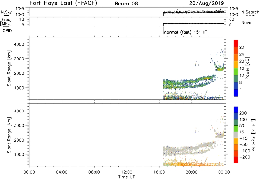Click the 'N.Search' legend label

[x=250, y=12]
